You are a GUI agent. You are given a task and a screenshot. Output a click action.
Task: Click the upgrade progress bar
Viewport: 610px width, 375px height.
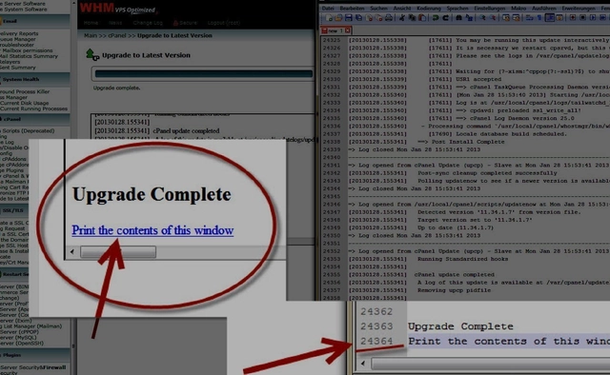click(203, 73)
